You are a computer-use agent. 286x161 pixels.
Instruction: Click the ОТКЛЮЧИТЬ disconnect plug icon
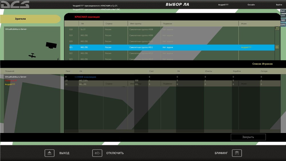97,153
